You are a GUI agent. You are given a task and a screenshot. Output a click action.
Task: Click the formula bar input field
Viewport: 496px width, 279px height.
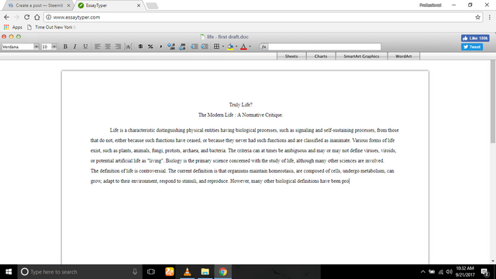coord(325,46)
